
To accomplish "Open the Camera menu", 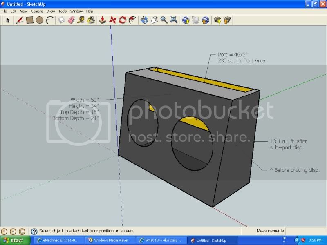I will 37,11.
